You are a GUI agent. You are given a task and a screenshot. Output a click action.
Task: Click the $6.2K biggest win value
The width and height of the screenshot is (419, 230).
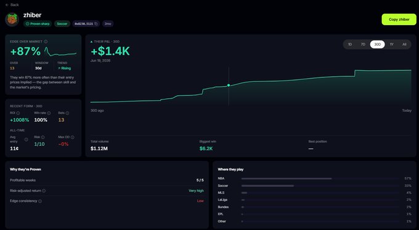206,149
